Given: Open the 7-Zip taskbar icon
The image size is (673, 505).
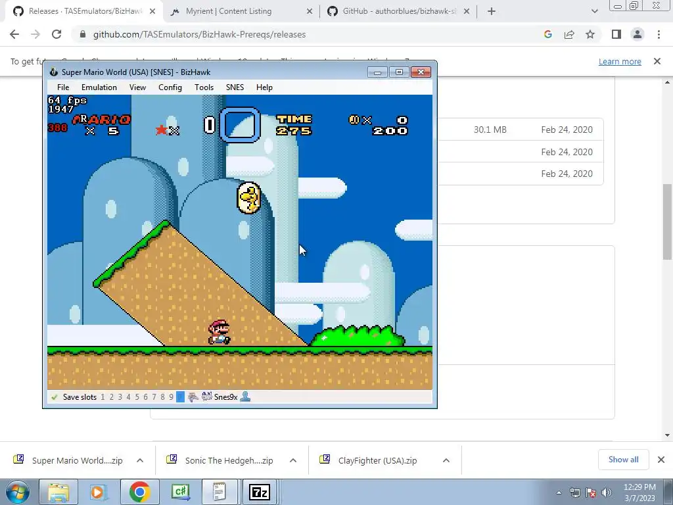Looking at the screenshot, I should point(260,492).
